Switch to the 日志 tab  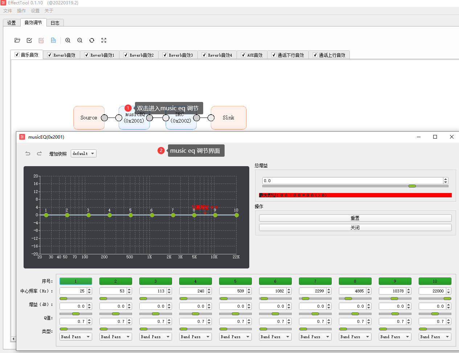coord(55,23)
